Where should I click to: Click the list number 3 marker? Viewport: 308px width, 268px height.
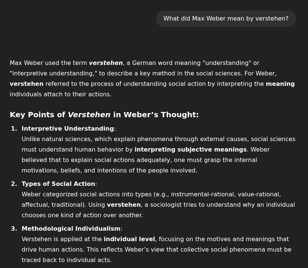[14, 229]
